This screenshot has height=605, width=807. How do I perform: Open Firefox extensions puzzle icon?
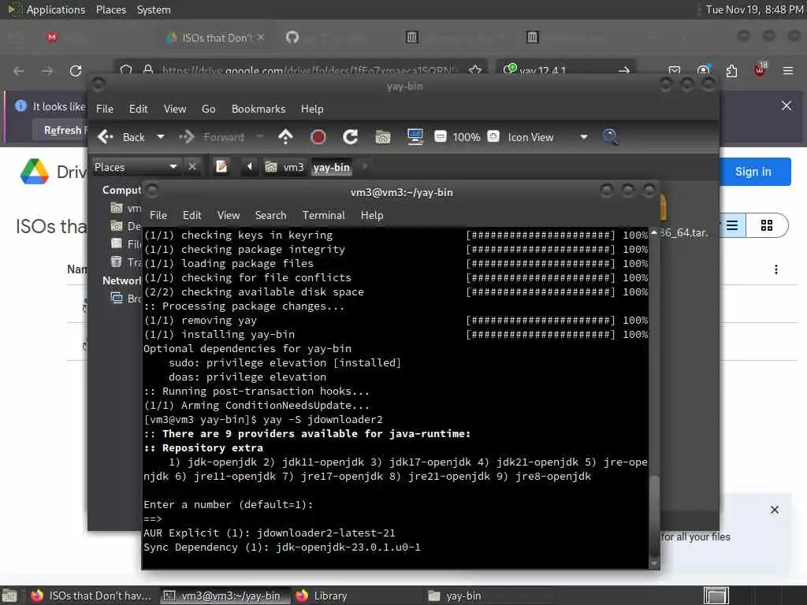pyautogui.click(x=731, y=70)
